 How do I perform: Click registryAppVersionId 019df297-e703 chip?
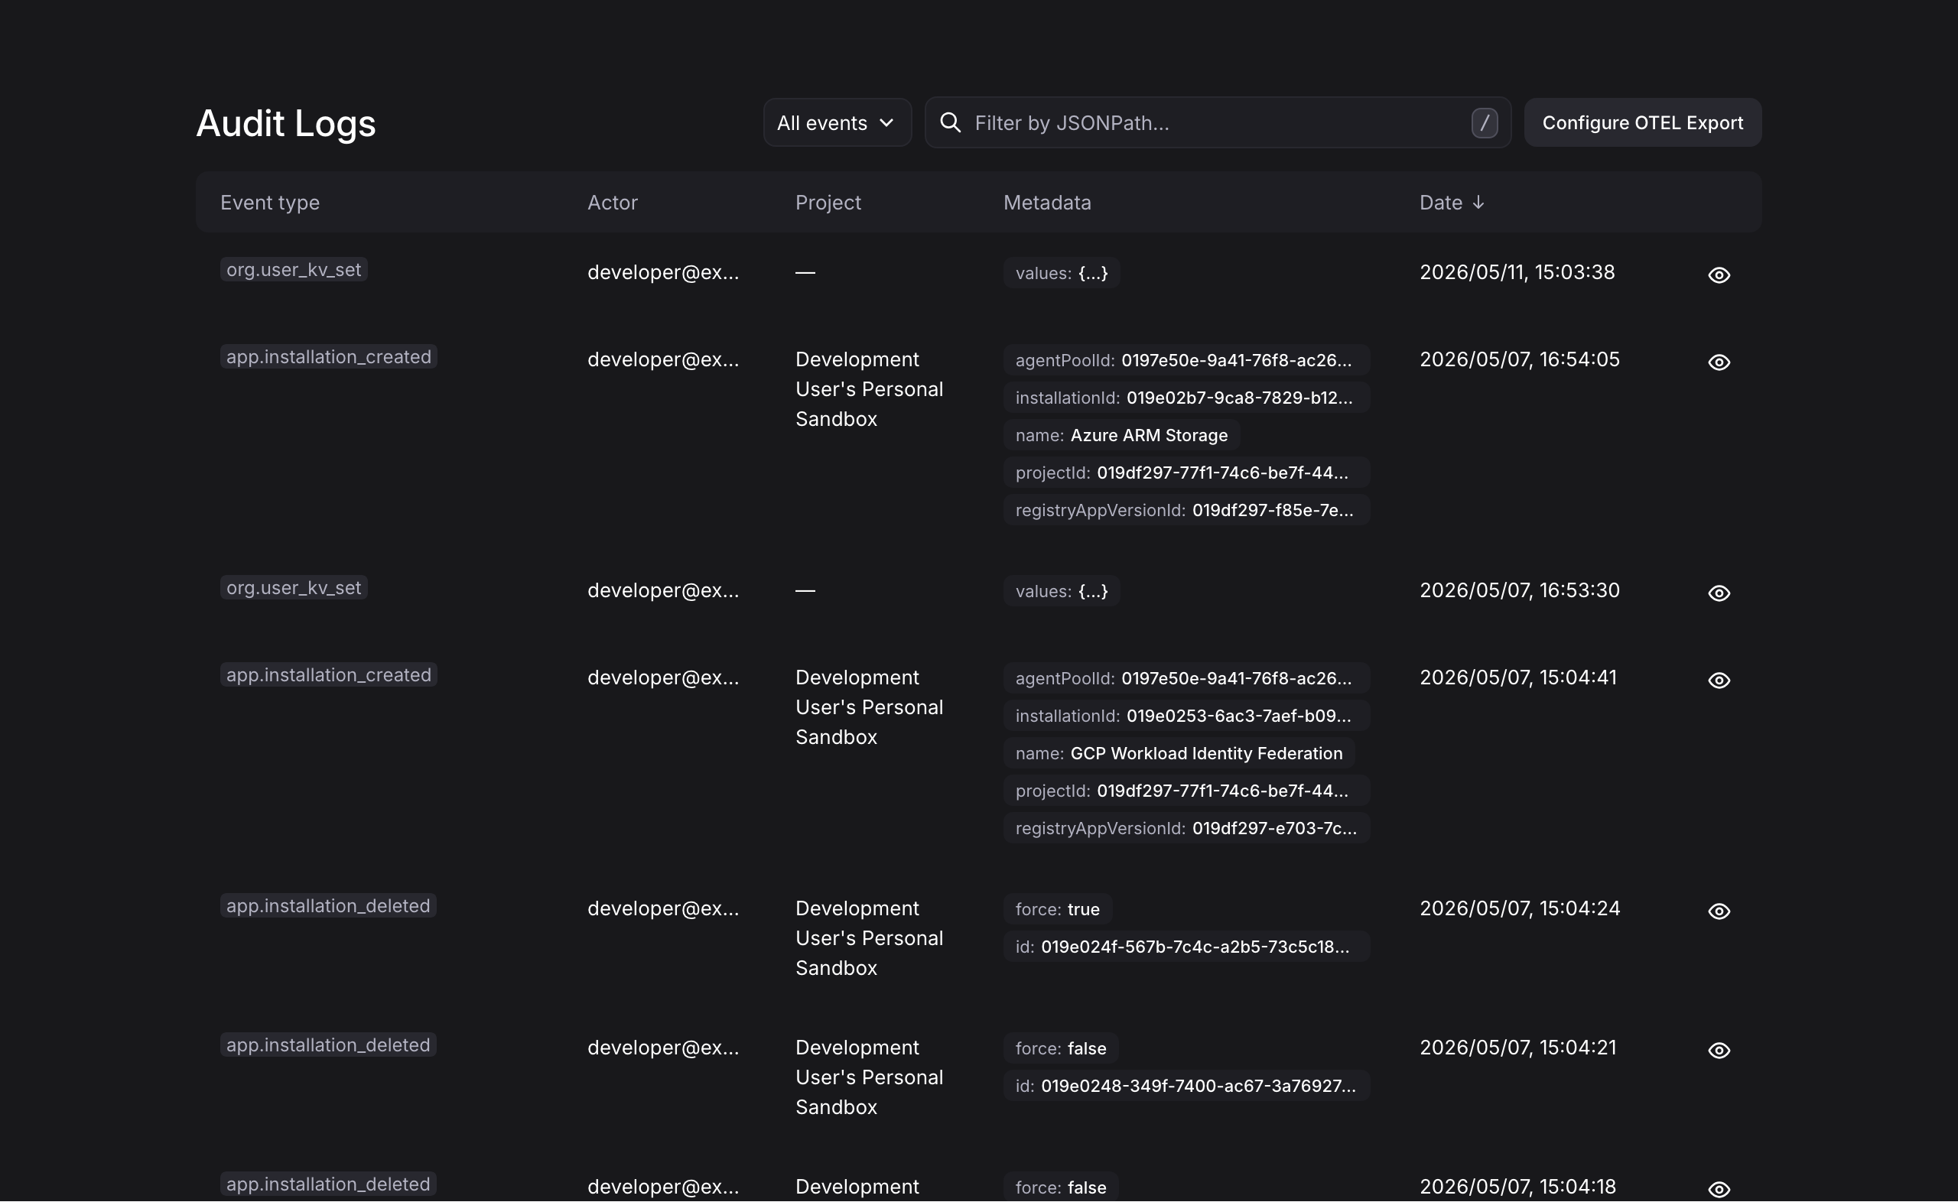point(1186,828)
